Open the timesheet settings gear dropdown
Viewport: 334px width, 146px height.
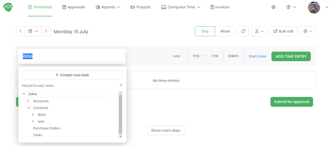tap(308, 31)
